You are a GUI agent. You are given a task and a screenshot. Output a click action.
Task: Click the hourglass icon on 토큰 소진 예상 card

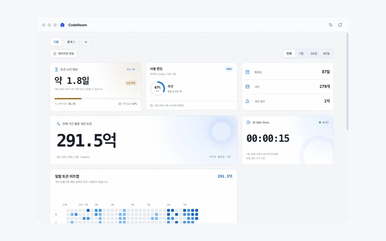56,69
